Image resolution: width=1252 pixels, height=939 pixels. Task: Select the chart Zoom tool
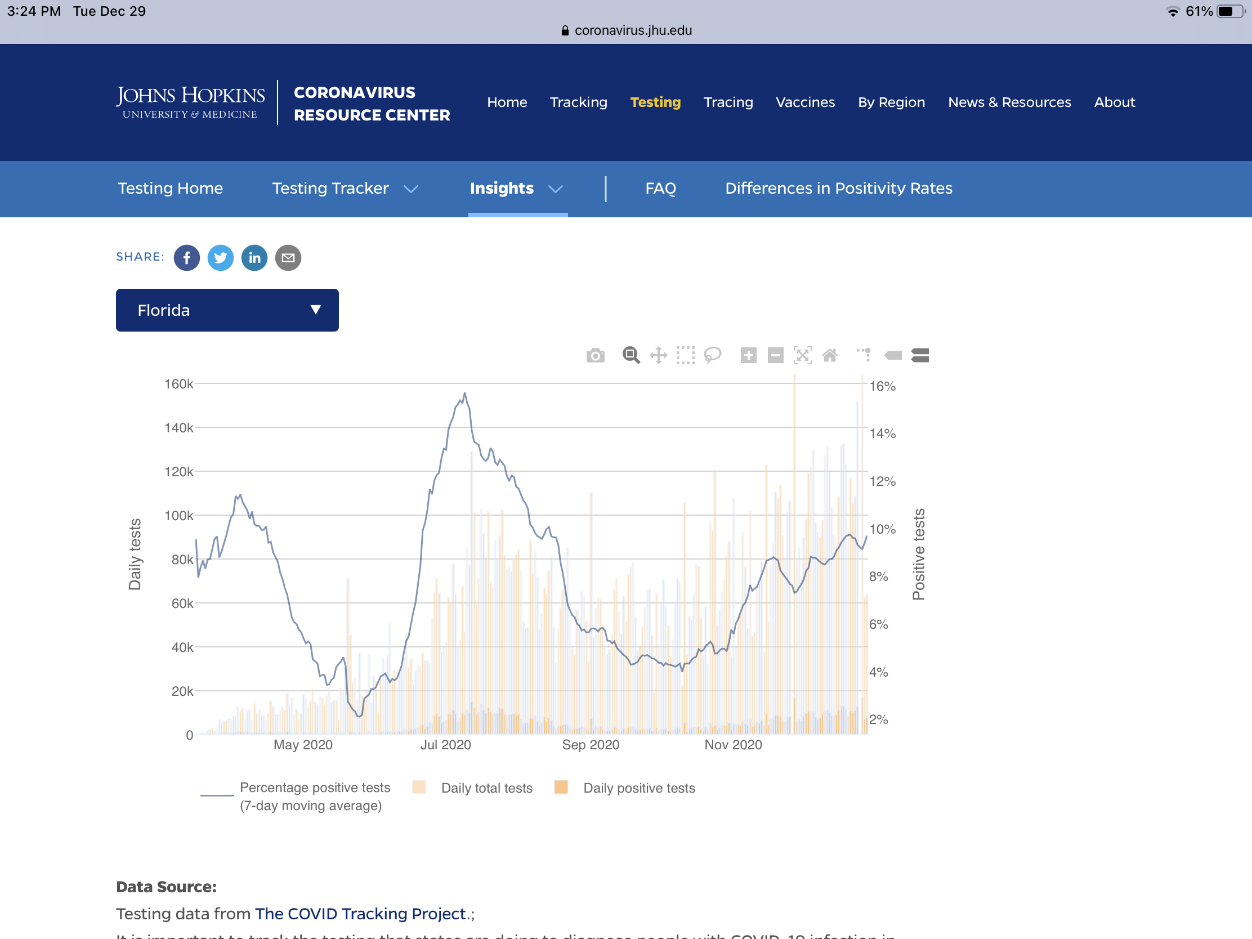click(x=631, y=355)
